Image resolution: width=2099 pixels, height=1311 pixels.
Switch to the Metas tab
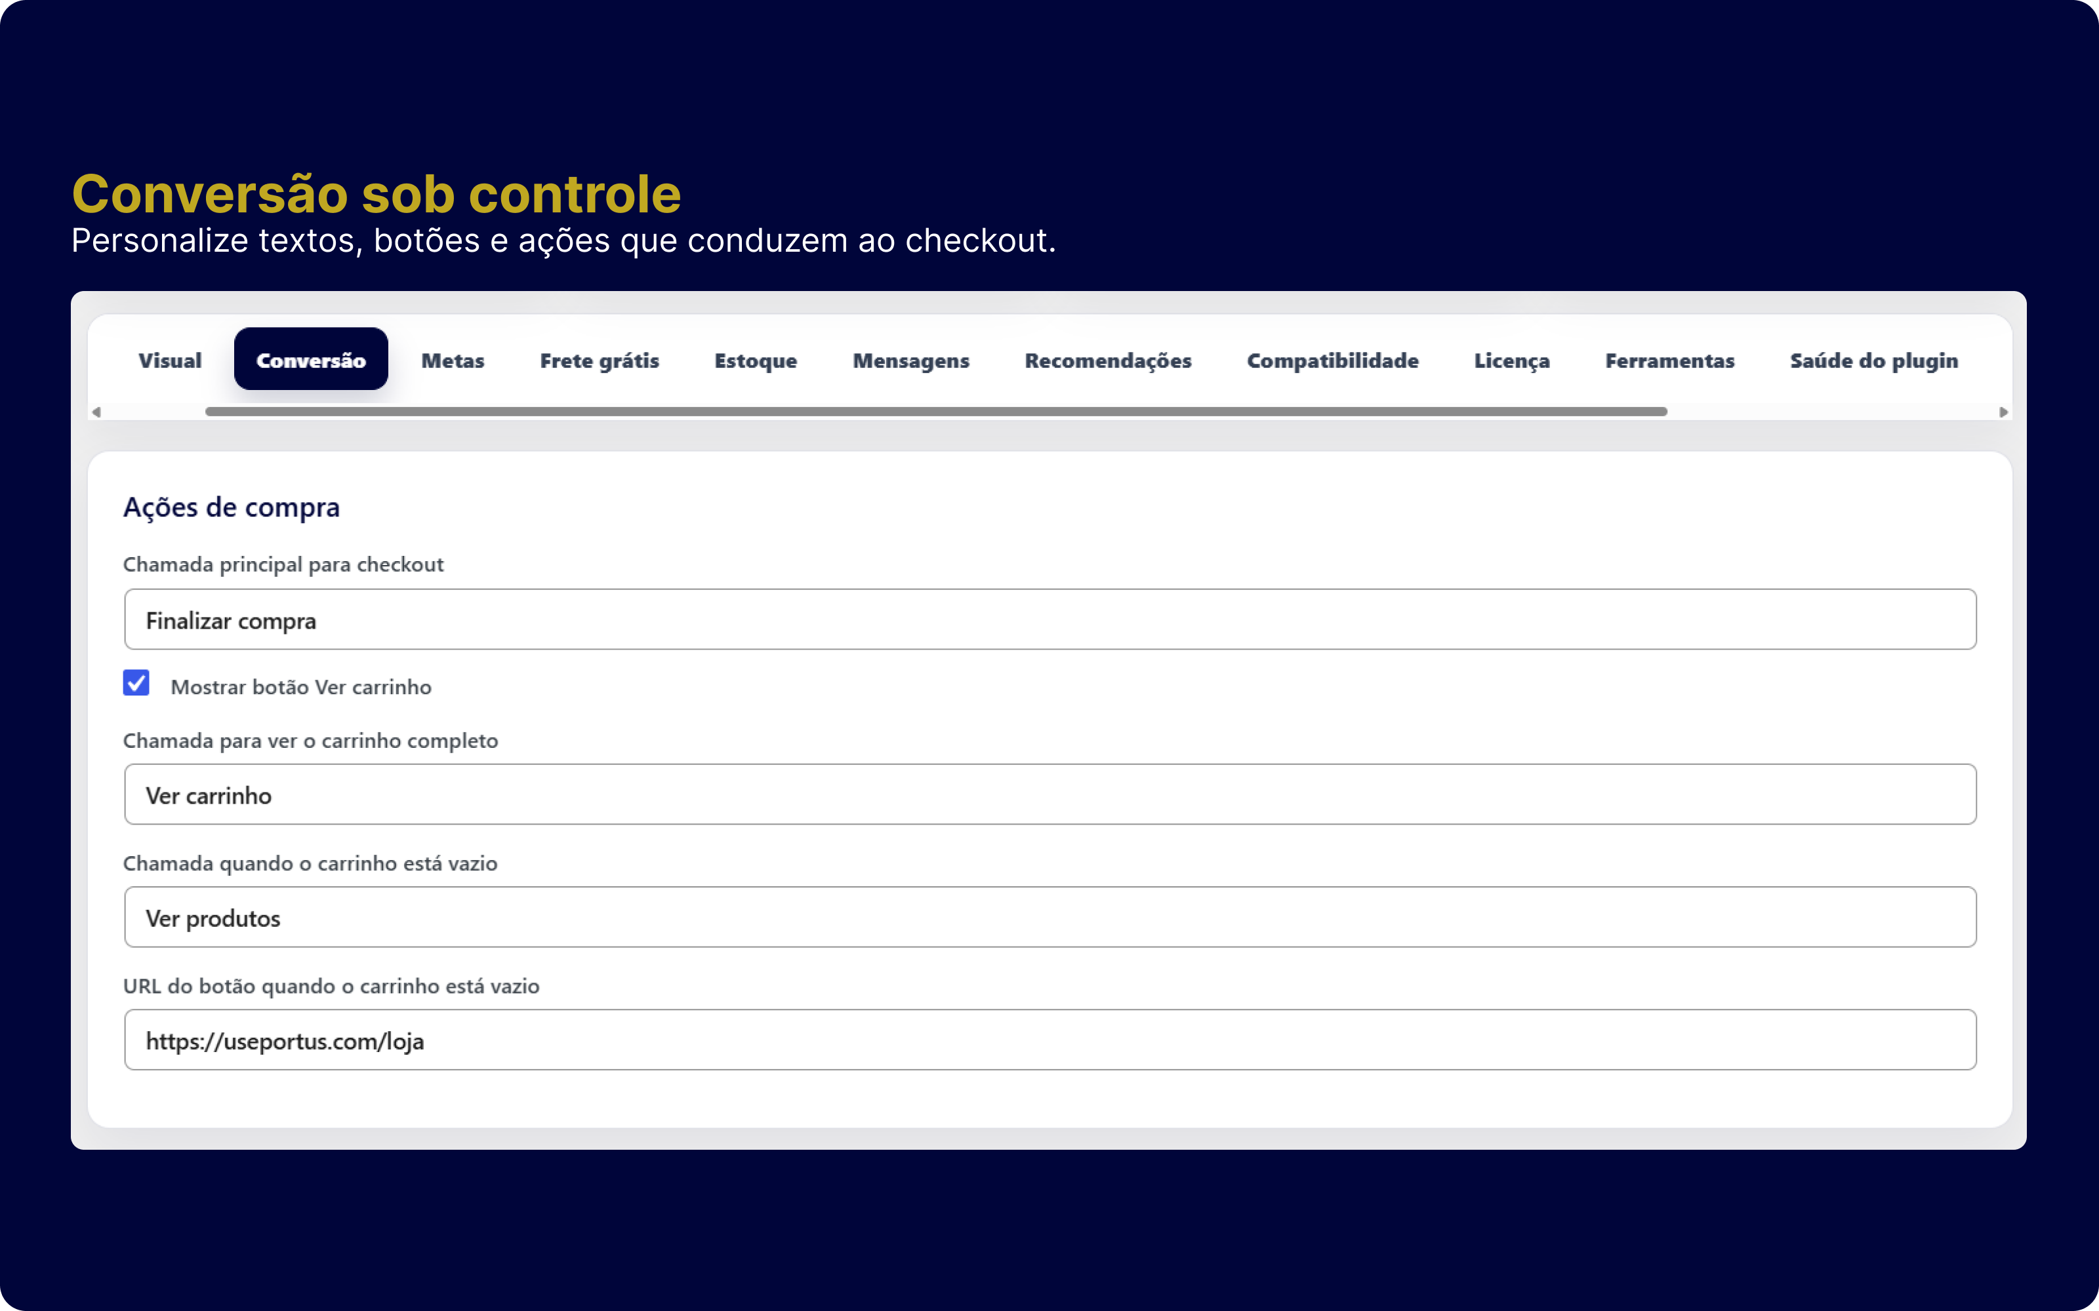coord(452,360)
